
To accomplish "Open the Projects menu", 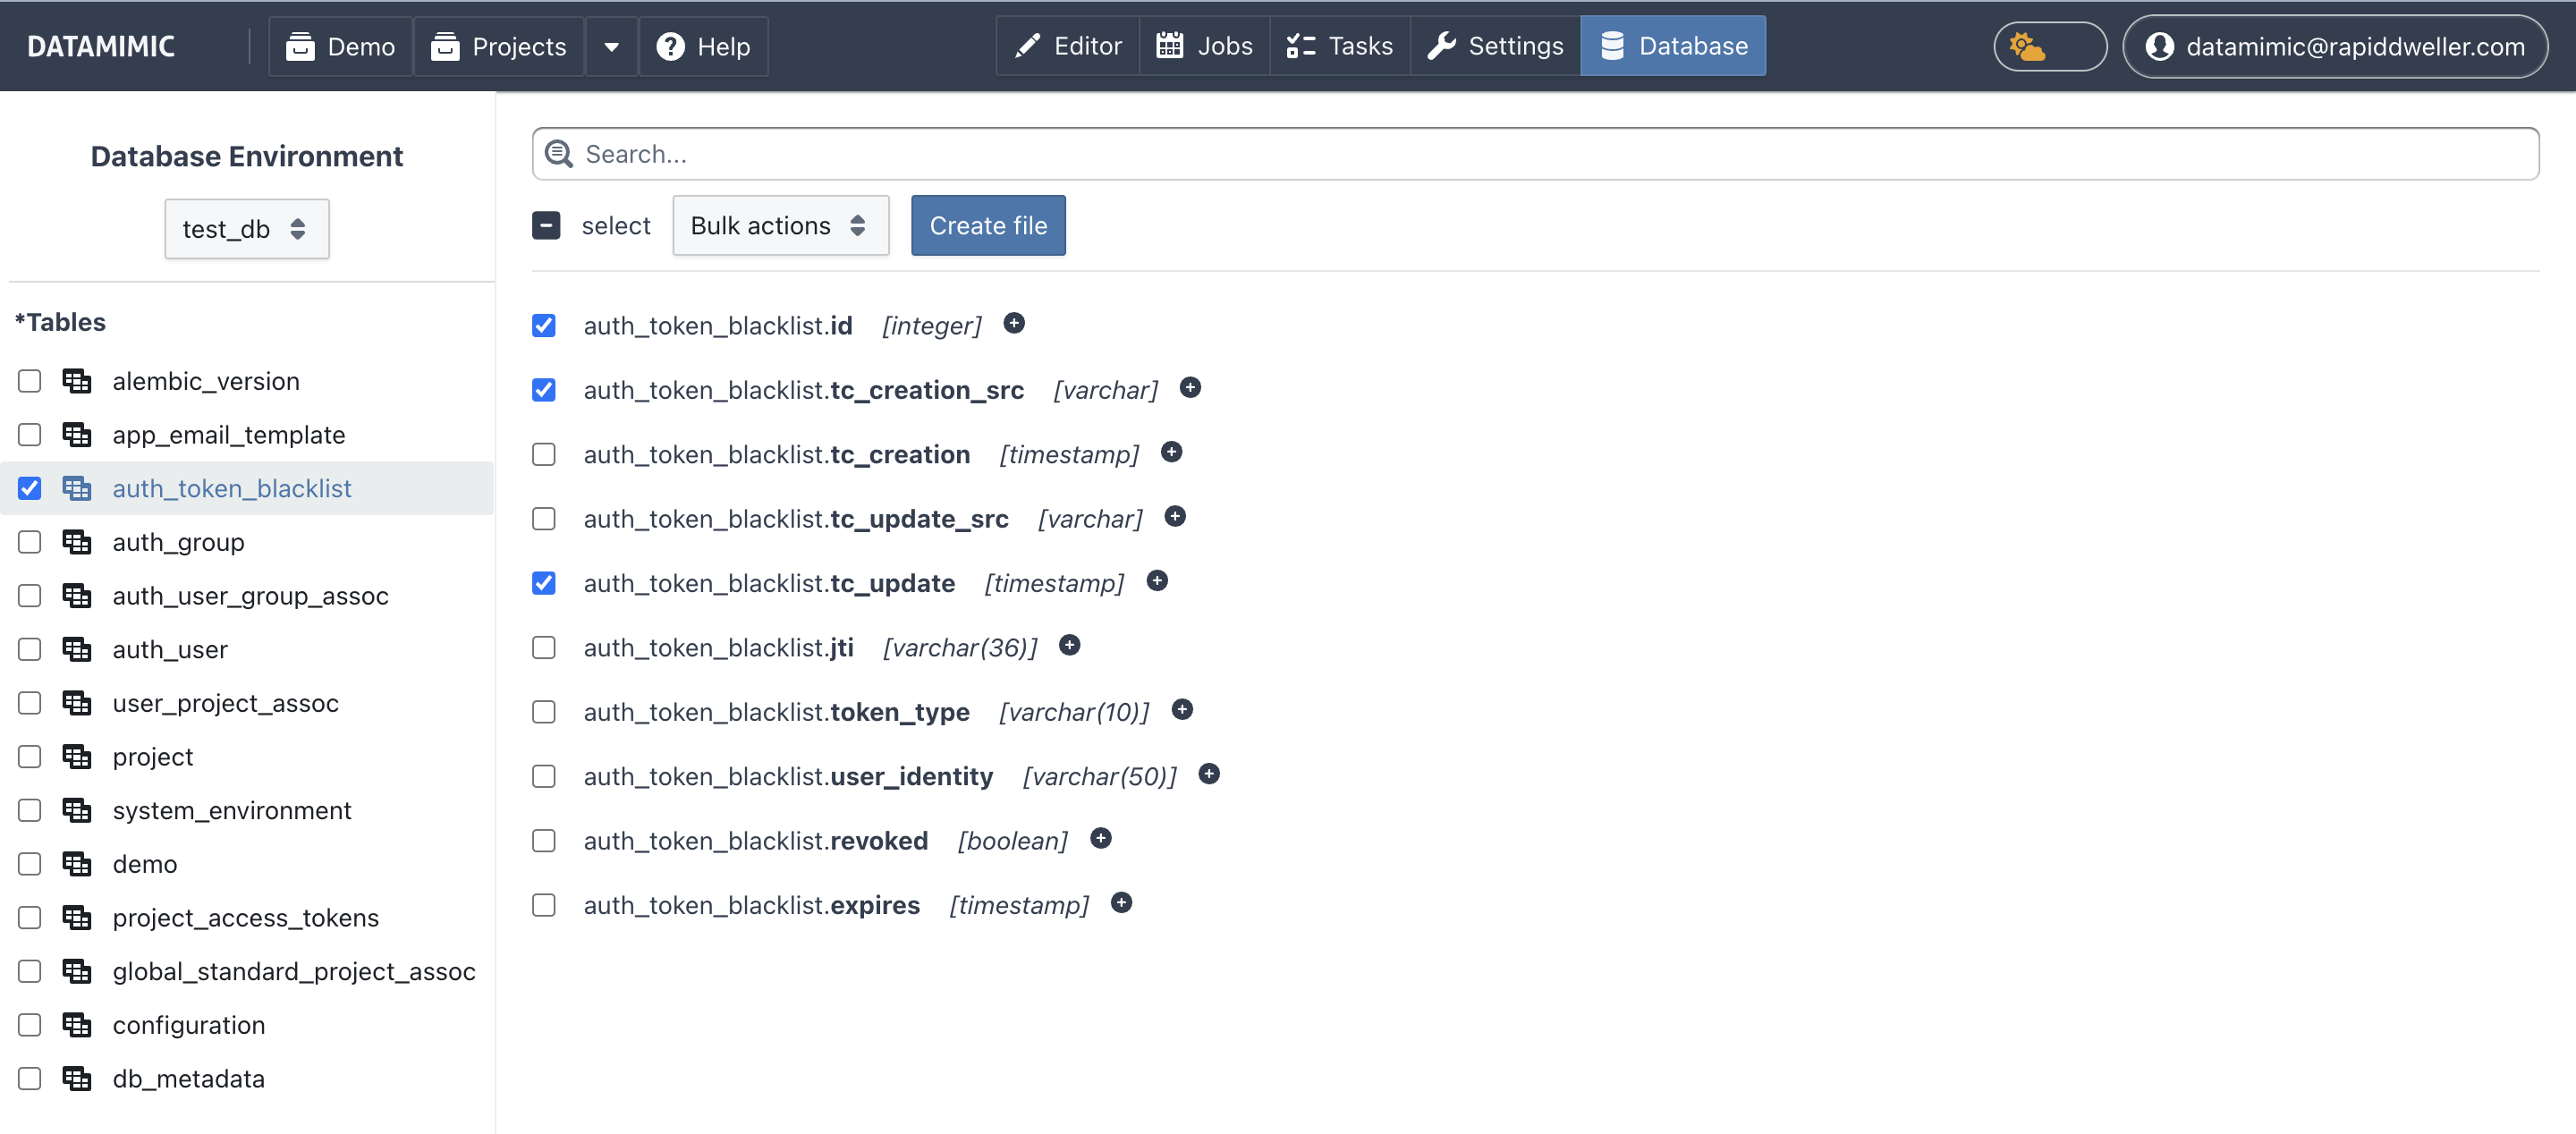I will [499, 46].
